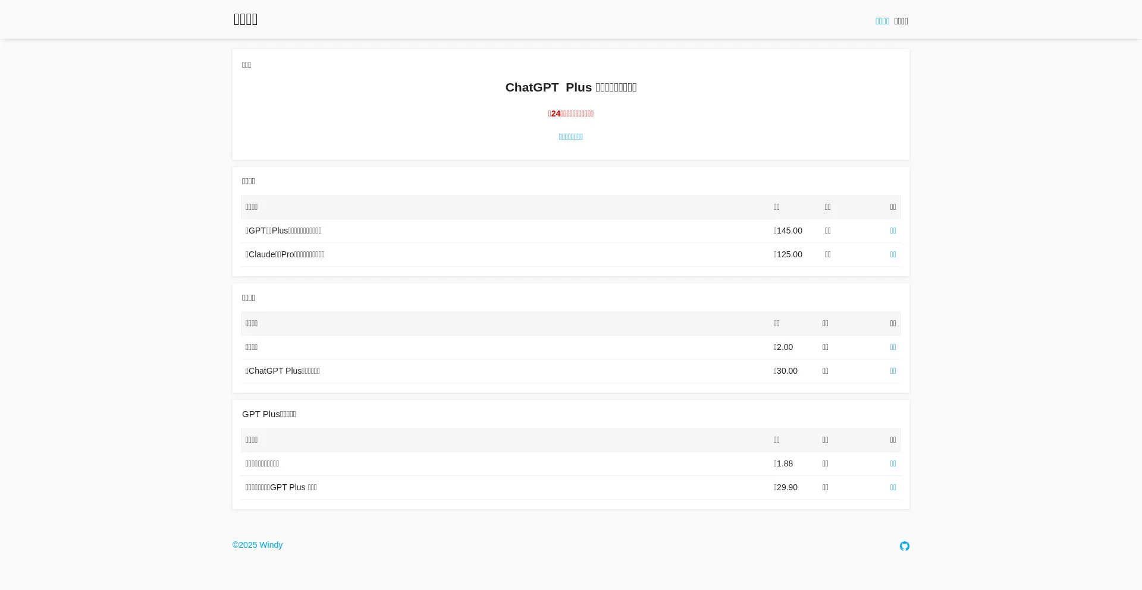Click the buy link in the 2.00 row
Screen dimensions: 1142x590
[893, 347]
